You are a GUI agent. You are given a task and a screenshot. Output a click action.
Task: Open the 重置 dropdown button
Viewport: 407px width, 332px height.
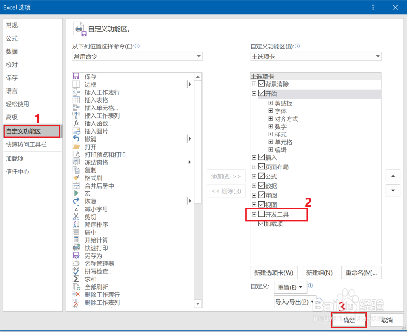pyautogui.click(x=290, y=287)
